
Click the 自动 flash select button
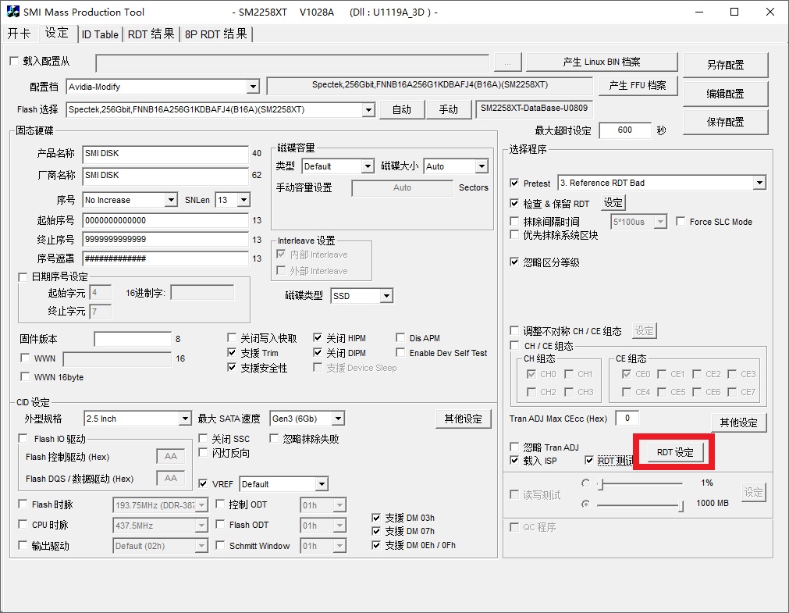tap(402, 109)
